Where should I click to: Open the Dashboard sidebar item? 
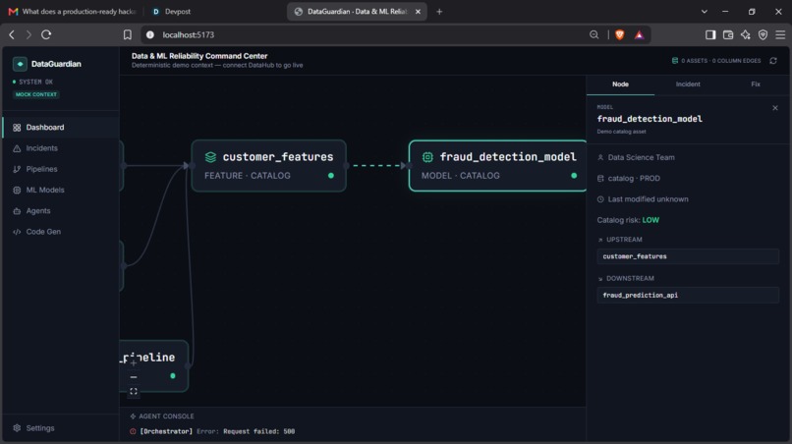point(61,128)
